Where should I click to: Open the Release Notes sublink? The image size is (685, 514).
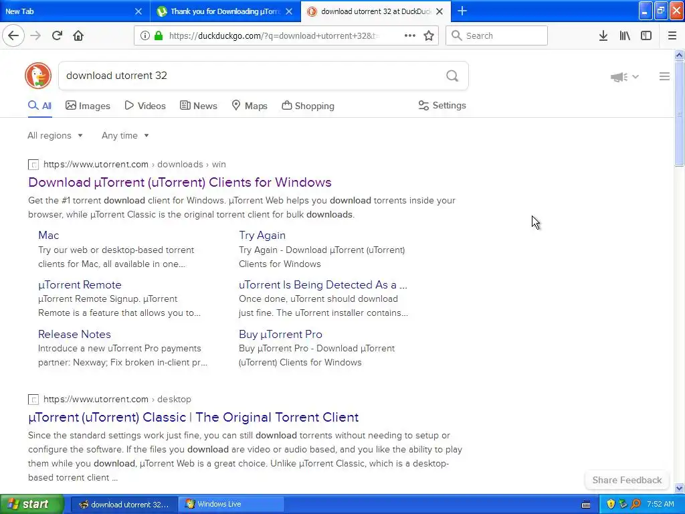point(74,335)
